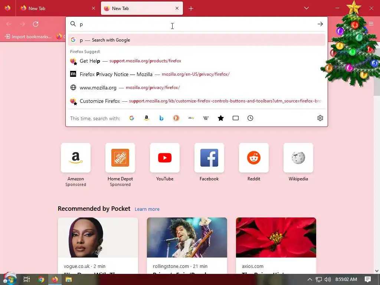This screenshot has height=285, width=380.
Task: Open the notification Action Center icon
Action: [x=368, y=279]
